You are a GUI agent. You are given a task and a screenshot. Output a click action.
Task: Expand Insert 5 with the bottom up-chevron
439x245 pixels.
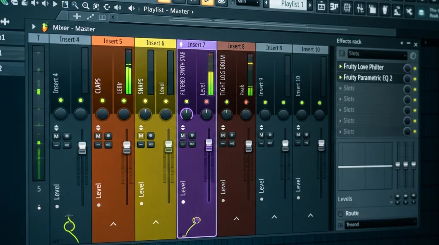click(x=113, y=224)
